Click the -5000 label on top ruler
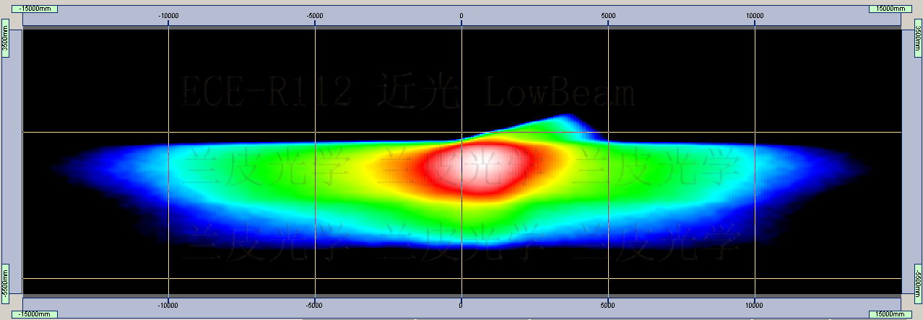Screen dimensions: 923x320 tap(315, 15)
